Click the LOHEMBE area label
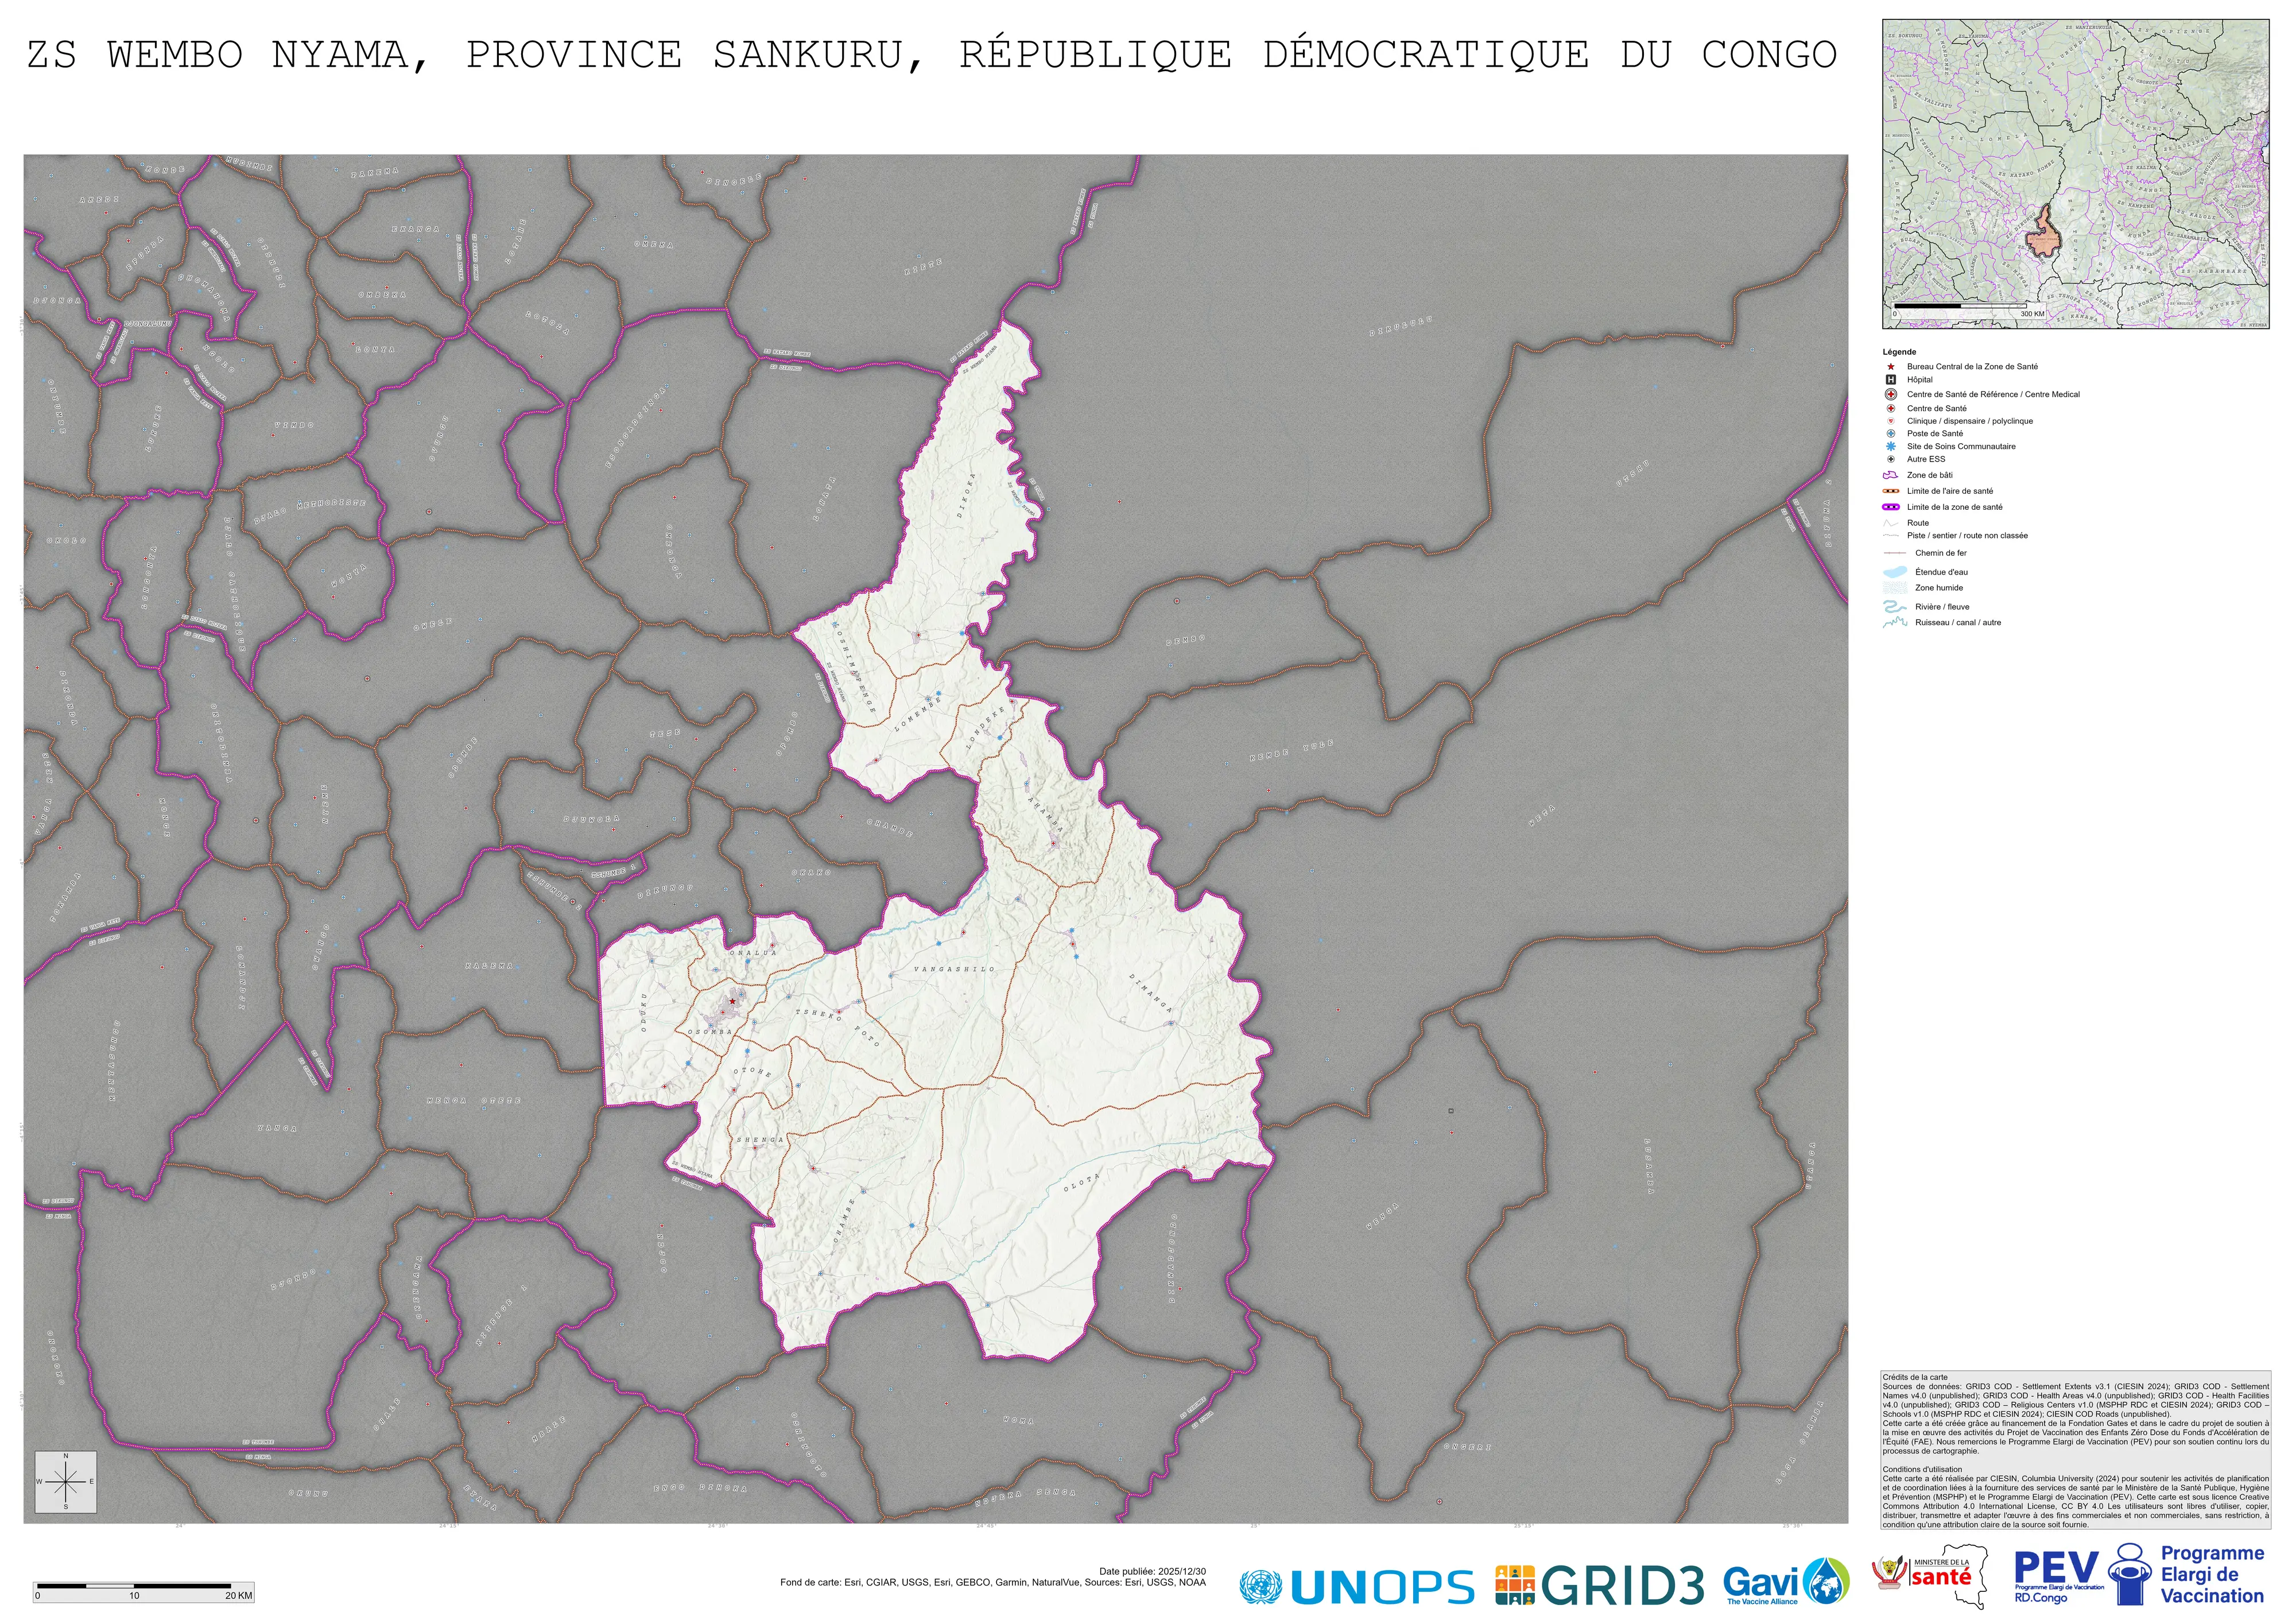Image resolution: width=2296 pixels, height=1624 pixels. coord(918,715)
